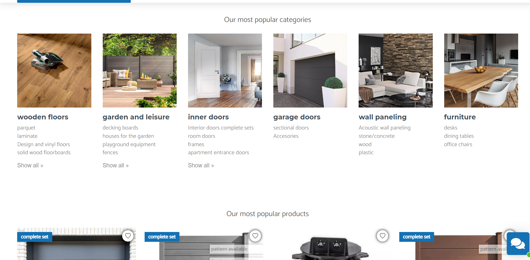This screenshot has width=530, height=260.
Task: Click complete set badge on grey fence
Action: click(162, 237)
